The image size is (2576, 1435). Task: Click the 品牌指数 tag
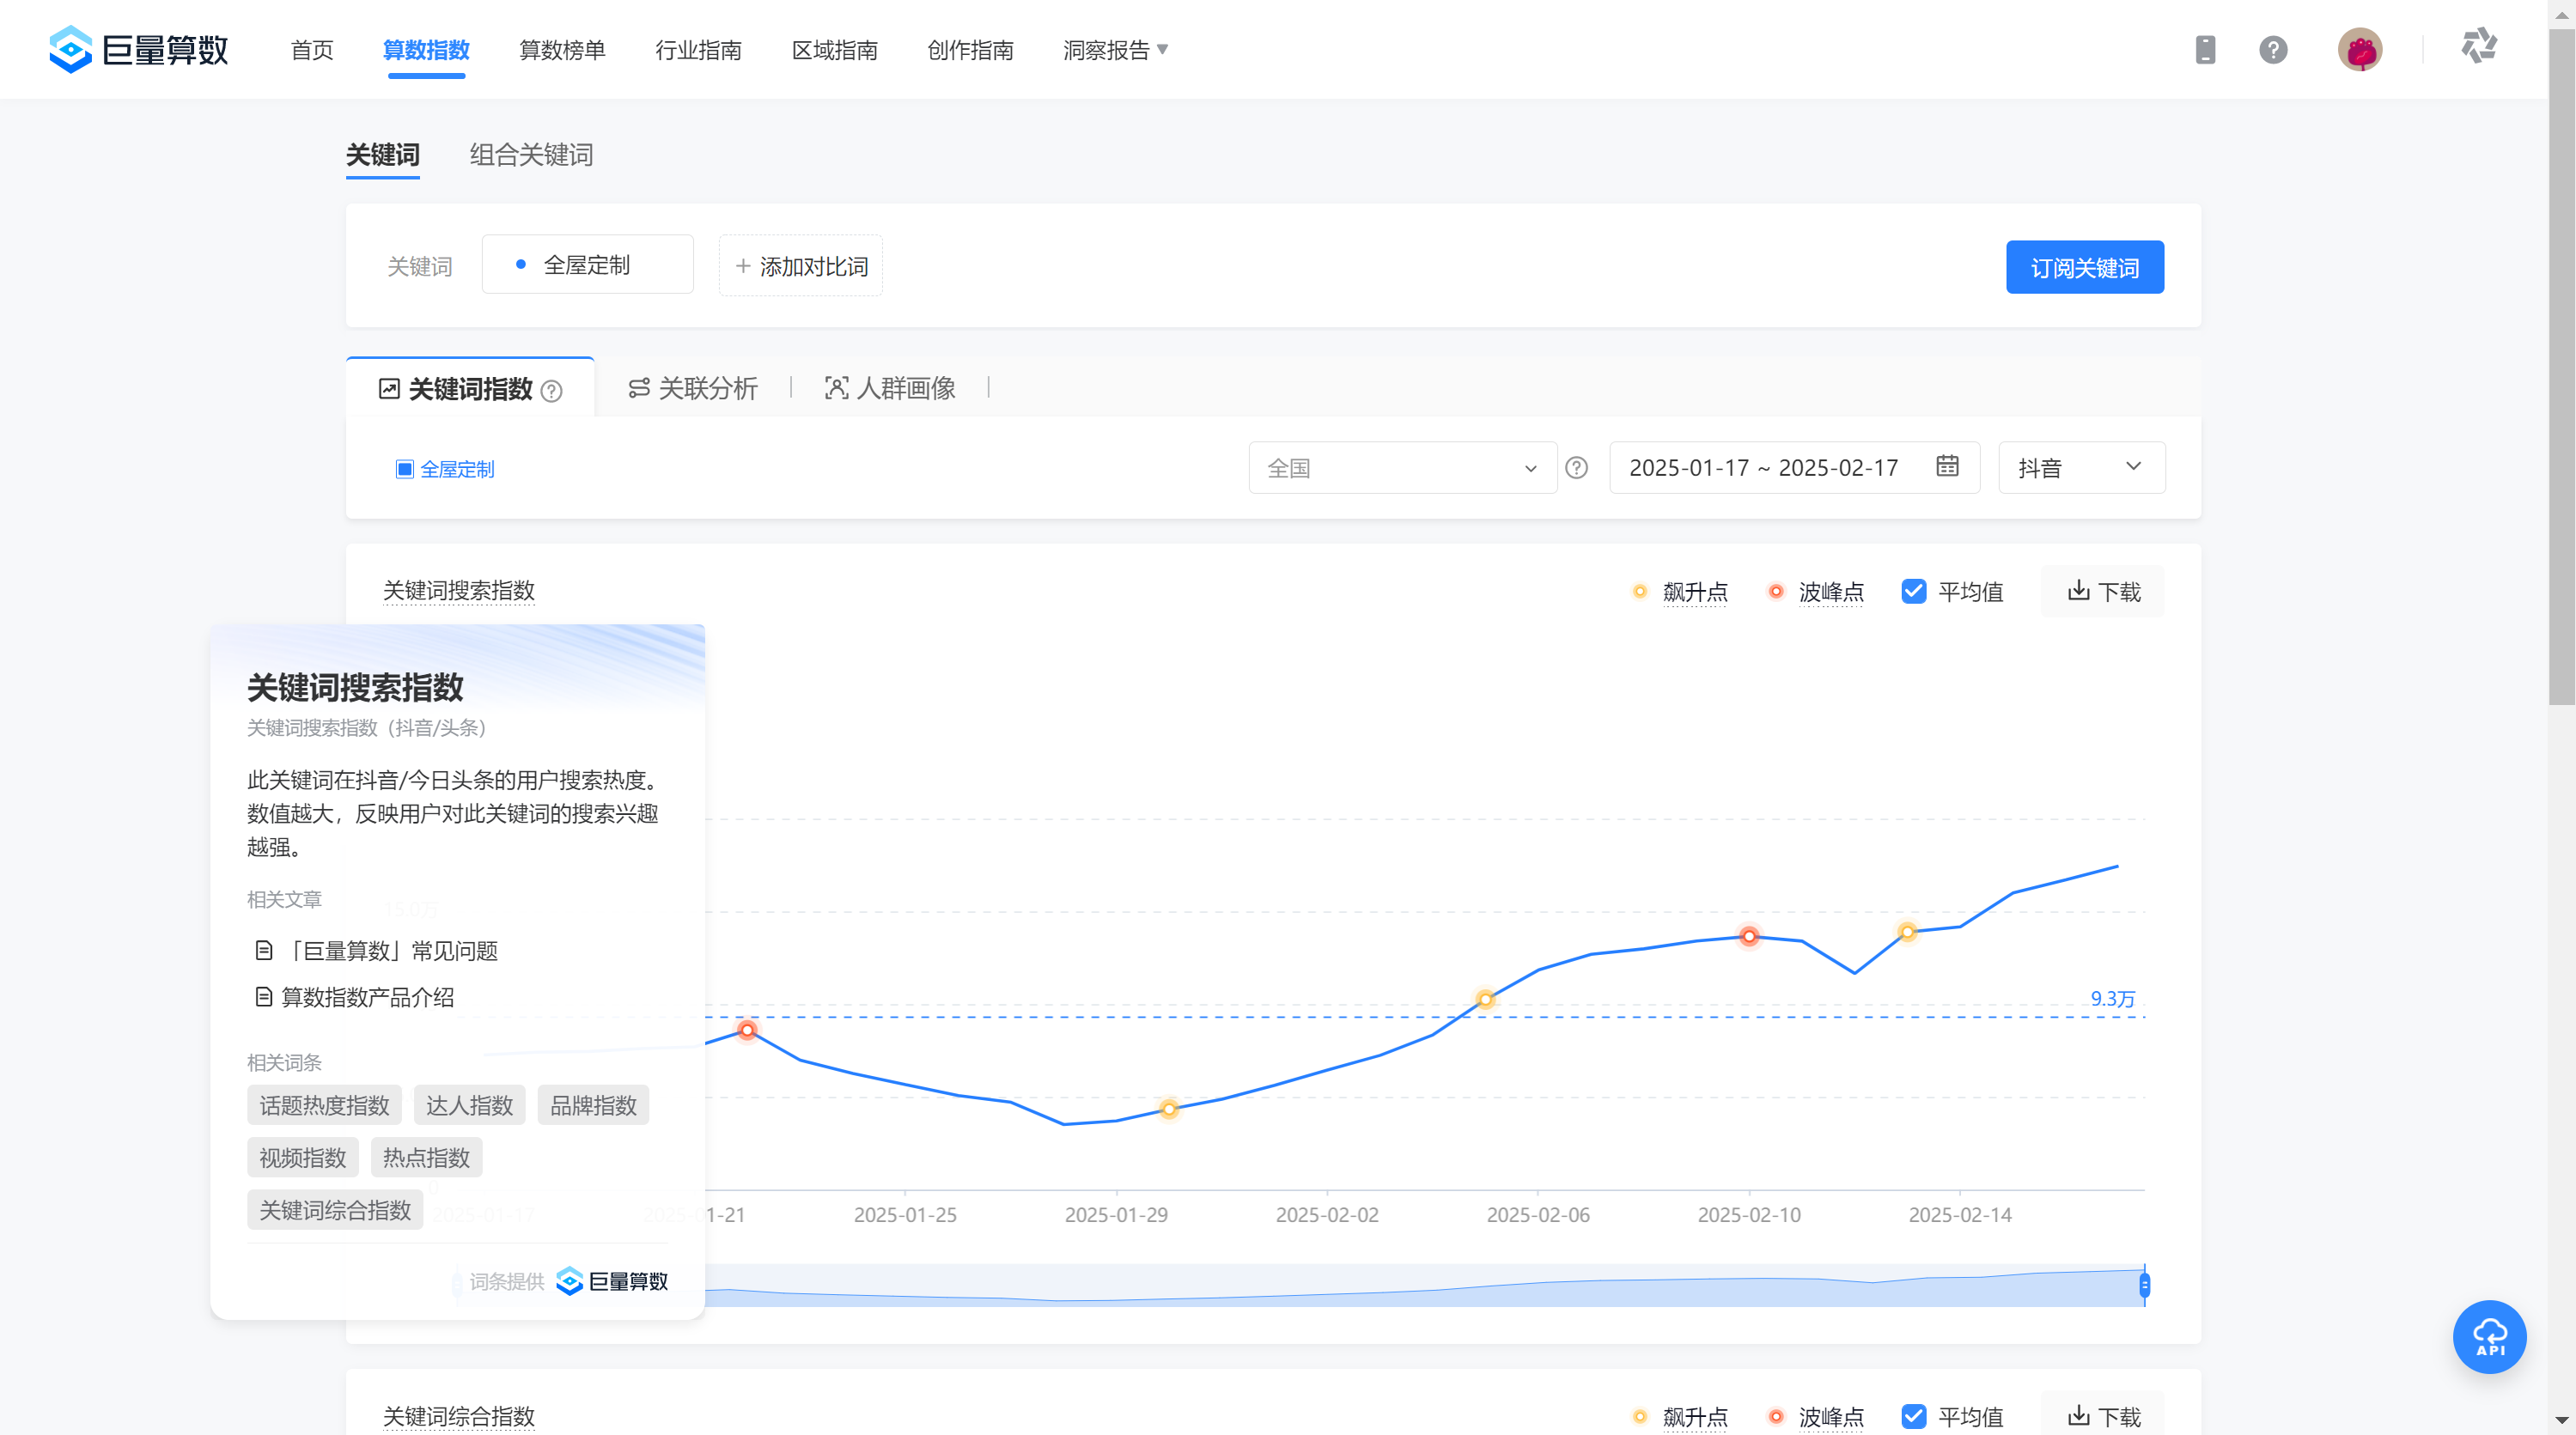[x=593, y=1105]
